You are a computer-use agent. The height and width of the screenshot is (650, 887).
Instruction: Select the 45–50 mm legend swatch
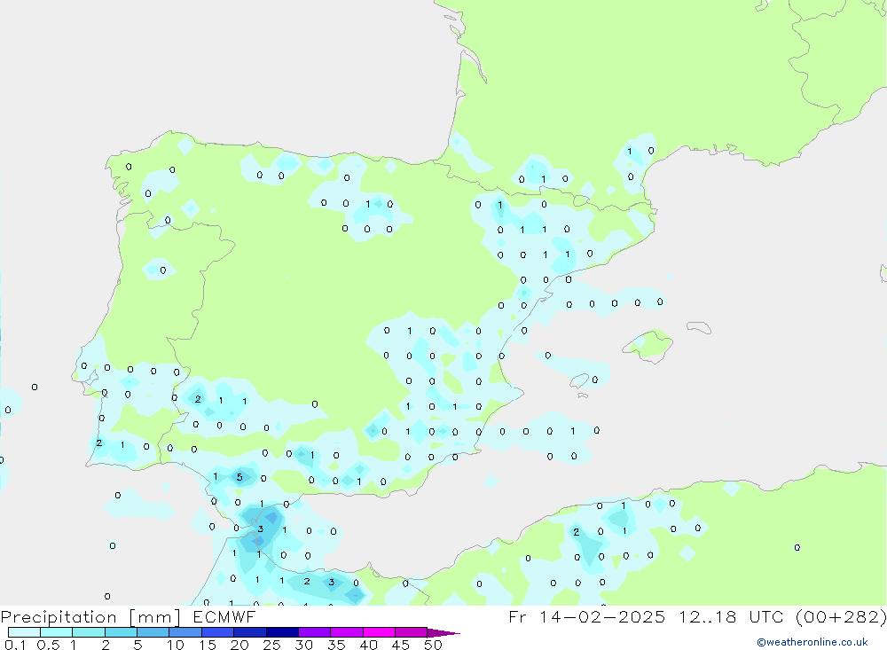tap(412, 632)
